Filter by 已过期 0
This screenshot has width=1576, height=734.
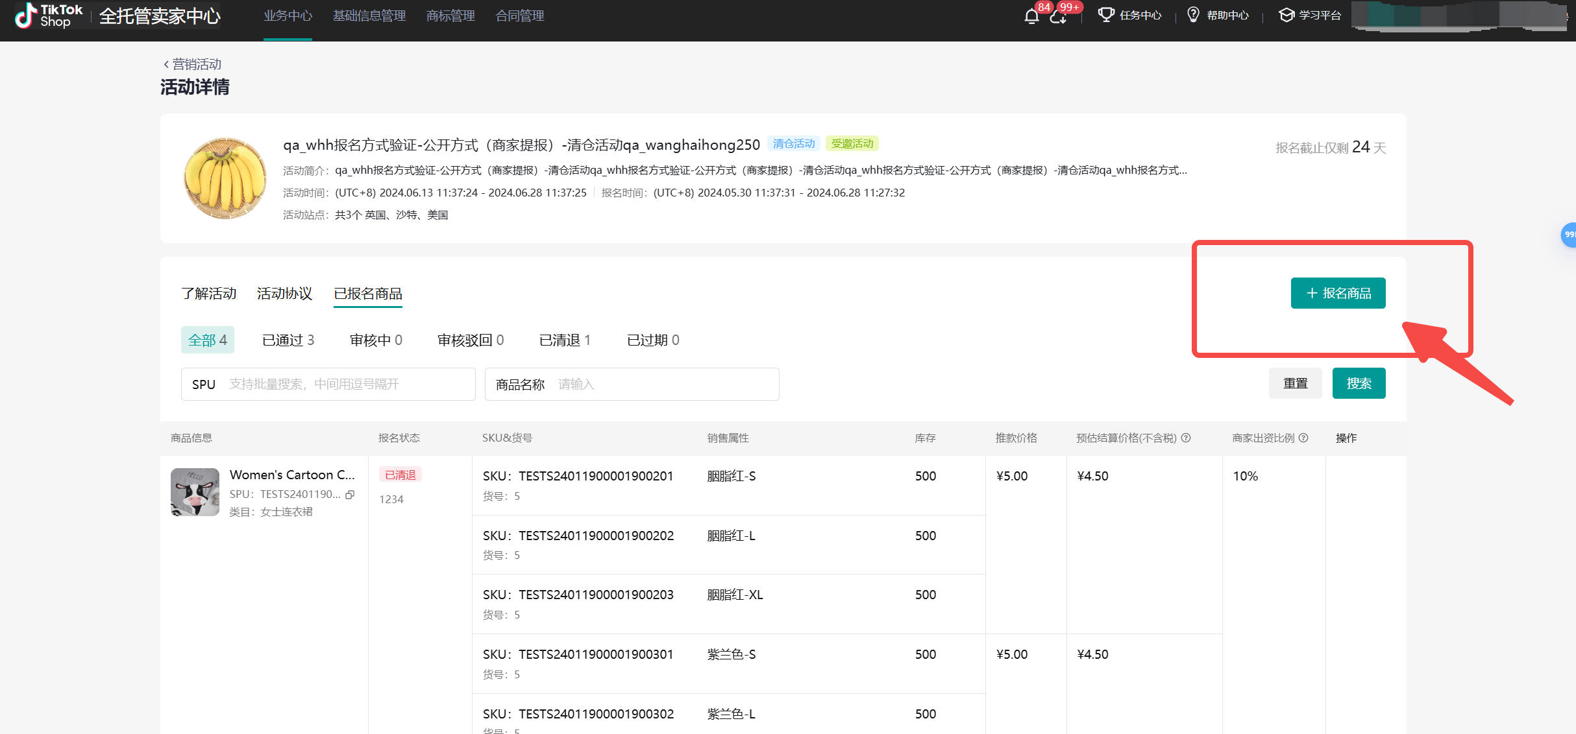coord(653,340)
